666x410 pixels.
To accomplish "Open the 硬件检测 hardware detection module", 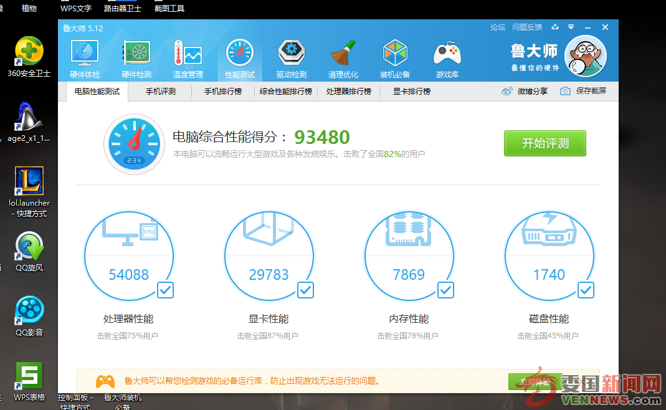I will tap(136, 59).
